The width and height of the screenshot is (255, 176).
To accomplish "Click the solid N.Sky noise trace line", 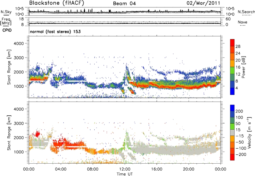I will (125, 12).
